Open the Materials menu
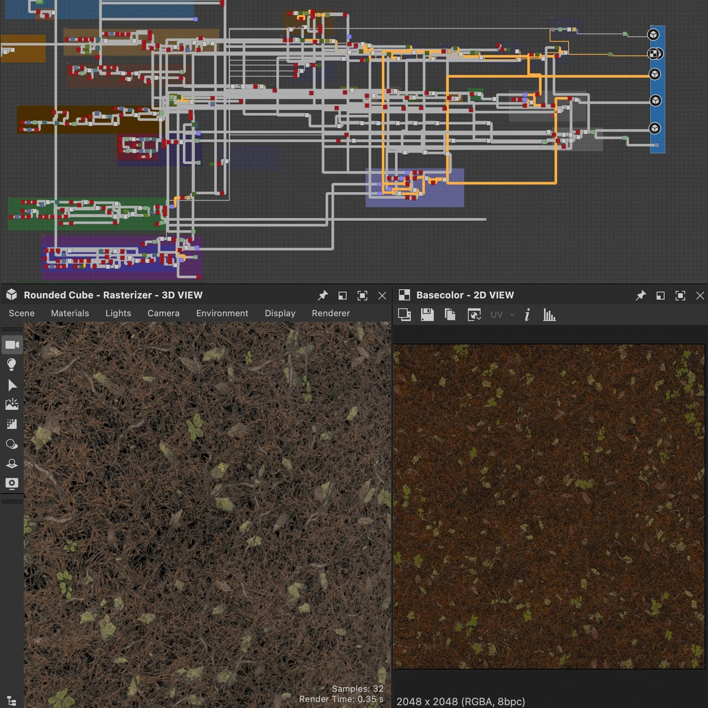The image size is (708, 708). tap(70, 313)
